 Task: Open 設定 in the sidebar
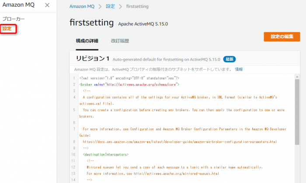click(x=7, y=29)
